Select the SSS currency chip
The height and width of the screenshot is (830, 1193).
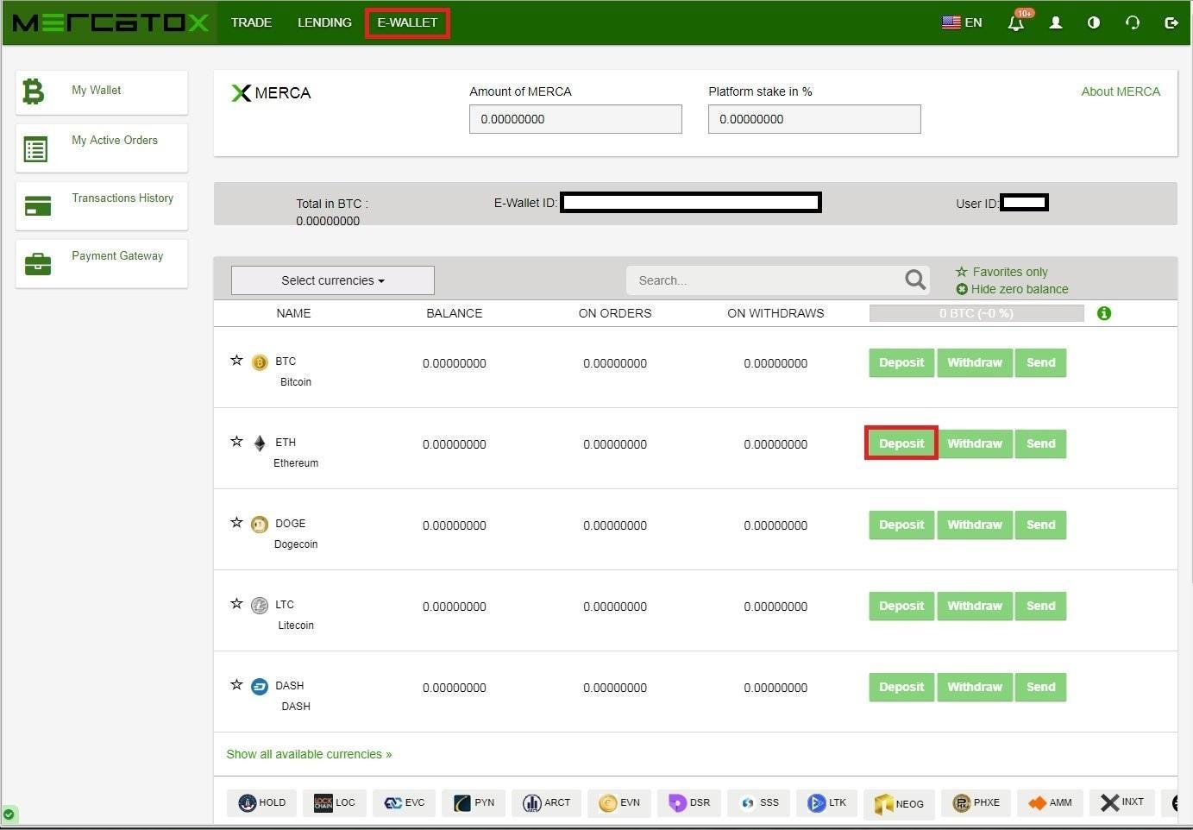pos(759,802)
